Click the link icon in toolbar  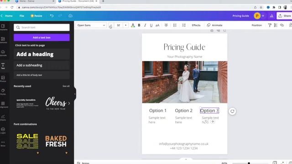[282, 25]
